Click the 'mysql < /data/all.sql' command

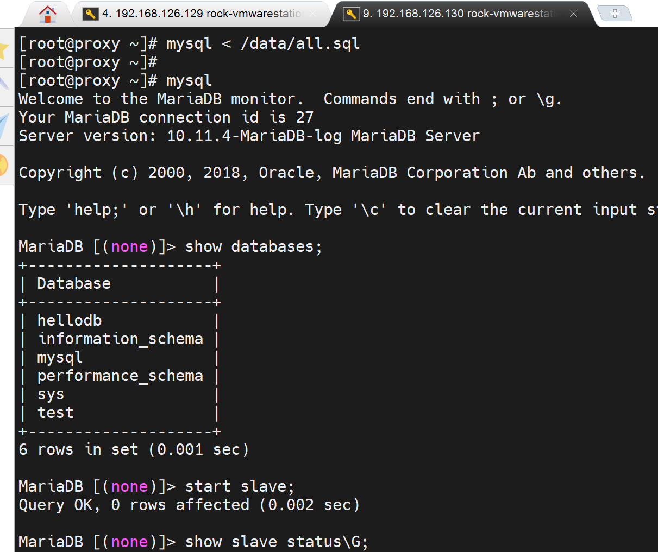[x=263, y=43]
